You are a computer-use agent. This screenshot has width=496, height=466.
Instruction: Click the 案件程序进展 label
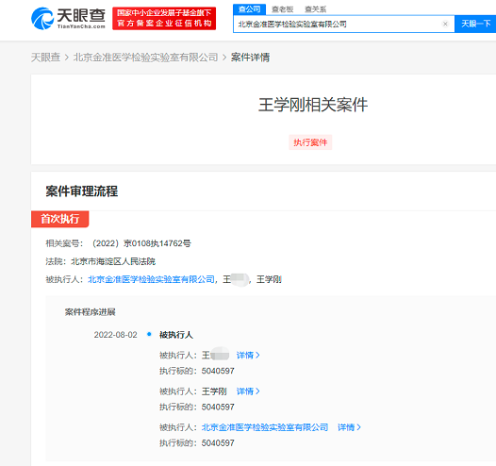[91, 312]
